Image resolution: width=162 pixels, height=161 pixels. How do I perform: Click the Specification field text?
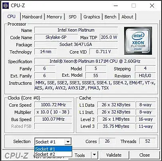(95, 61)
